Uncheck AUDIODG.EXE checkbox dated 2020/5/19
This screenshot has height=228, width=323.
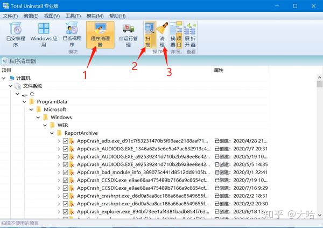coord(66,157)
